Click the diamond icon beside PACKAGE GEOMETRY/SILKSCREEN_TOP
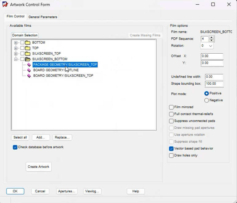Viewport: 237px width, 203px height. pos(29,65)
